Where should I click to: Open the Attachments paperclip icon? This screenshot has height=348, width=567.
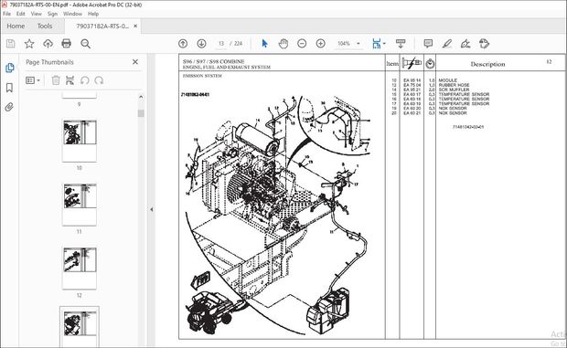click(9, 107)
